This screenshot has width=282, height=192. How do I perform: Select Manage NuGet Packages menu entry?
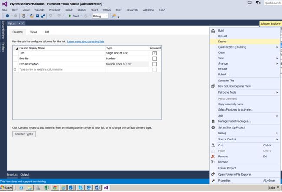point(245,121)
